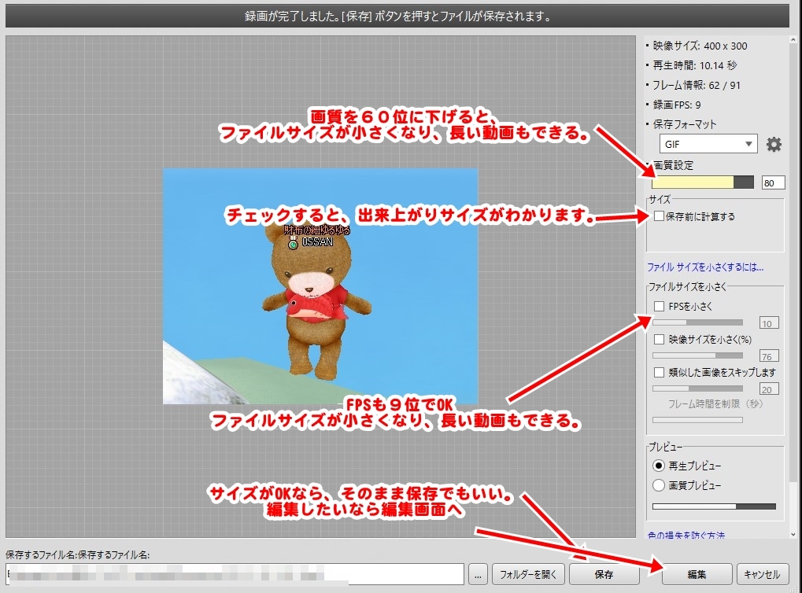Open '色の損失を防ぐ方法' link
Viewport: 802px width, 593px height.
coord(686,535)
